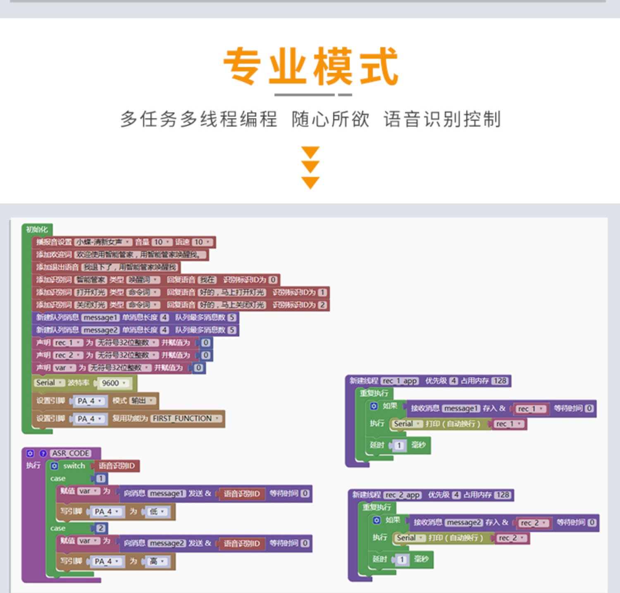Open the 无符号32位整数 type dropdown for var
The width and height of the screenshot is (620, 593).
coord(146,367)
